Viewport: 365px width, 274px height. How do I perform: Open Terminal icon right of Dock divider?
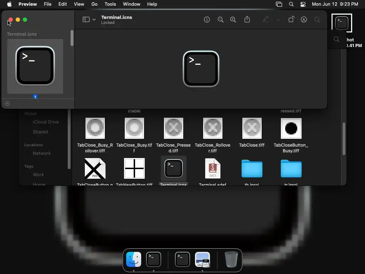[x=182, y=259]
